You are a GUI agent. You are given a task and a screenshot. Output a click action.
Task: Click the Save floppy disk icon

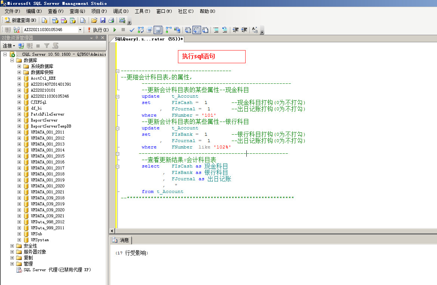tap(102, 20)
